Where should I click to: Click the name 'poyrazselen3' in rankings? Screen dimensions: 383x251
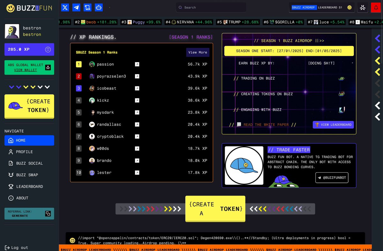[111, 76]
